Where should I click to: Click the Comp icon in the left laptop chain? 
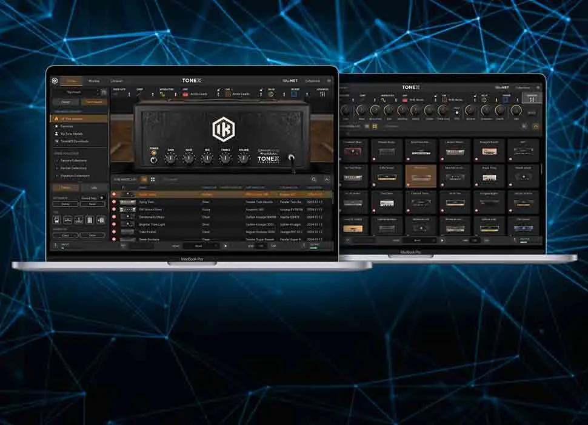[x=139, y=94]
